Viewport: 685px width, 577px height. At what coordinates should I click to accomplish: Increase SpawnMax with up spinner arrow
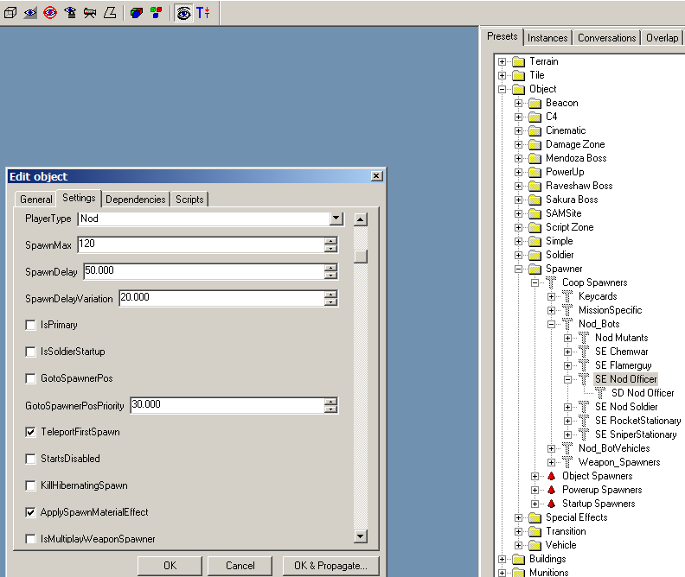tap(330, 241)
